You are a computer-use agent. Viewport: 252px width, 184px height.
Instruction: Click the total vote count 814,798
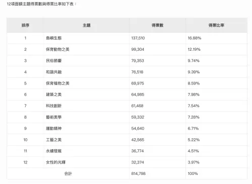pyautogui.click(x=139, y=173)
